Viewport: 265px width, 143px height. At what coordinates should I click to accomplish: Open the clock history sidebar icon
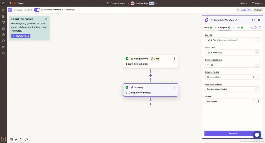click(3, 35)
